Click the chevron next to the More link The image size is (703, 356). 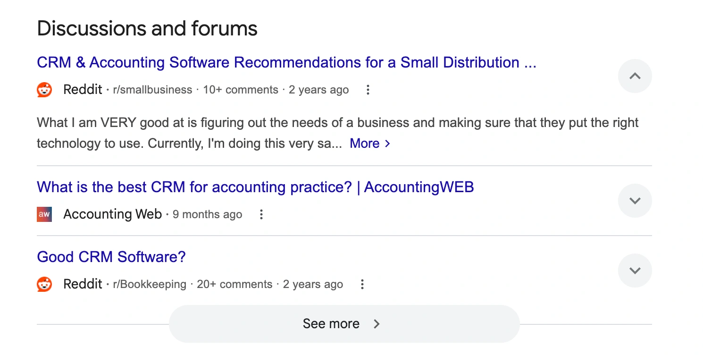point(388,143)
